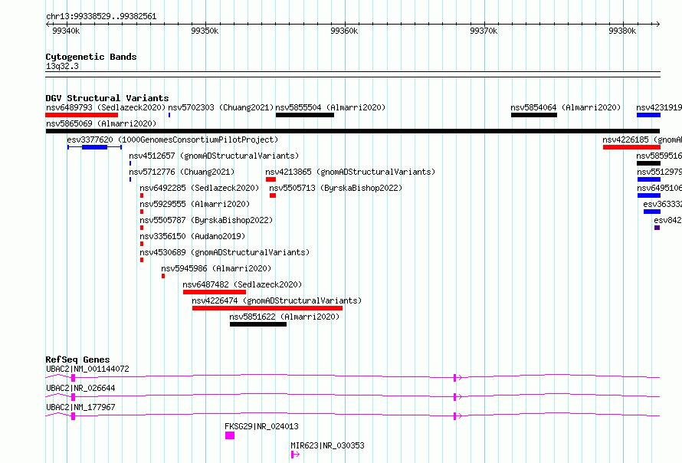Click the 99350k ruler tick label
This screenshot has height=463, width=682.
(205, 31)
